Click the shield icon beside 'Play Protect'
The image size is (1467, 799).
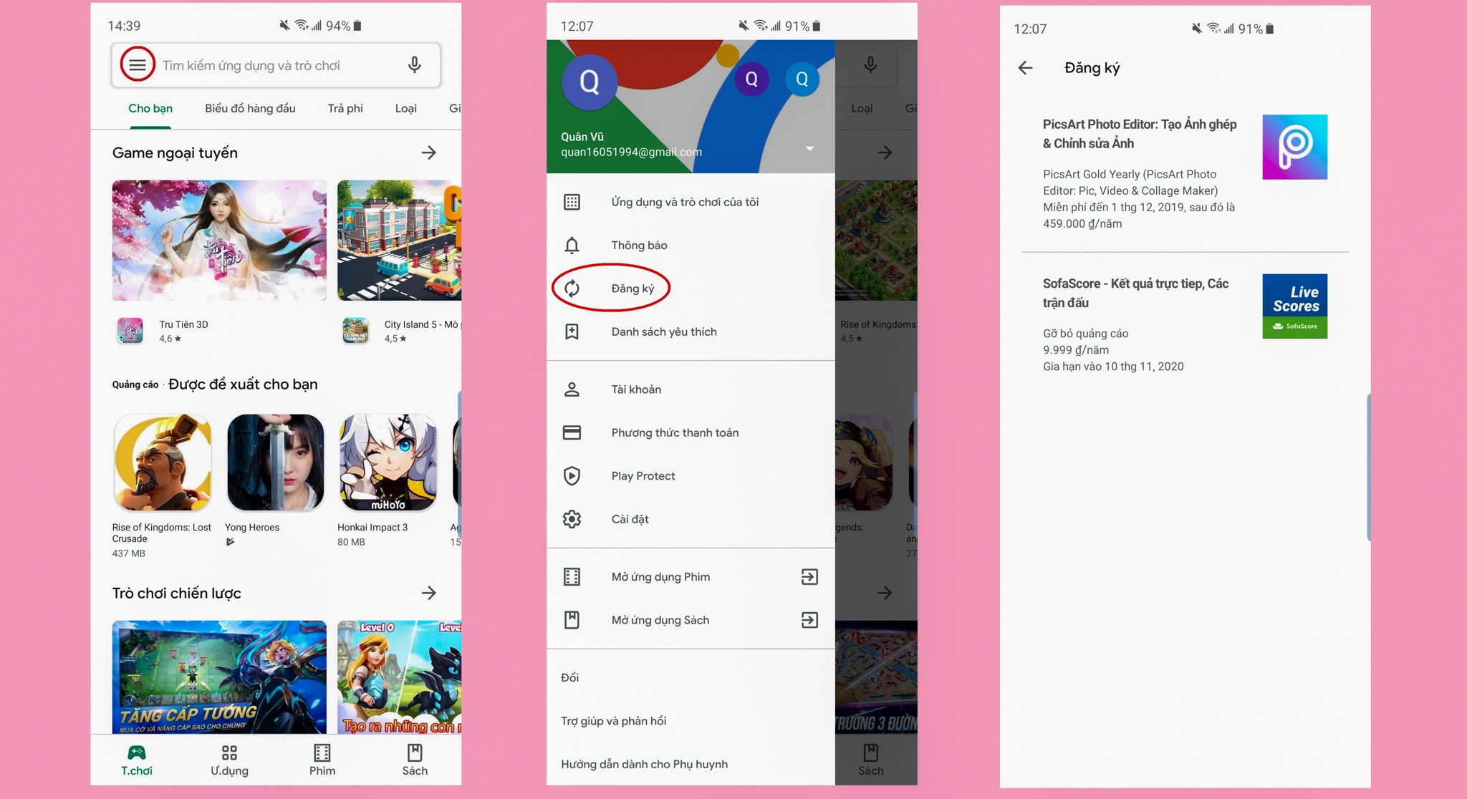[572, 476]
